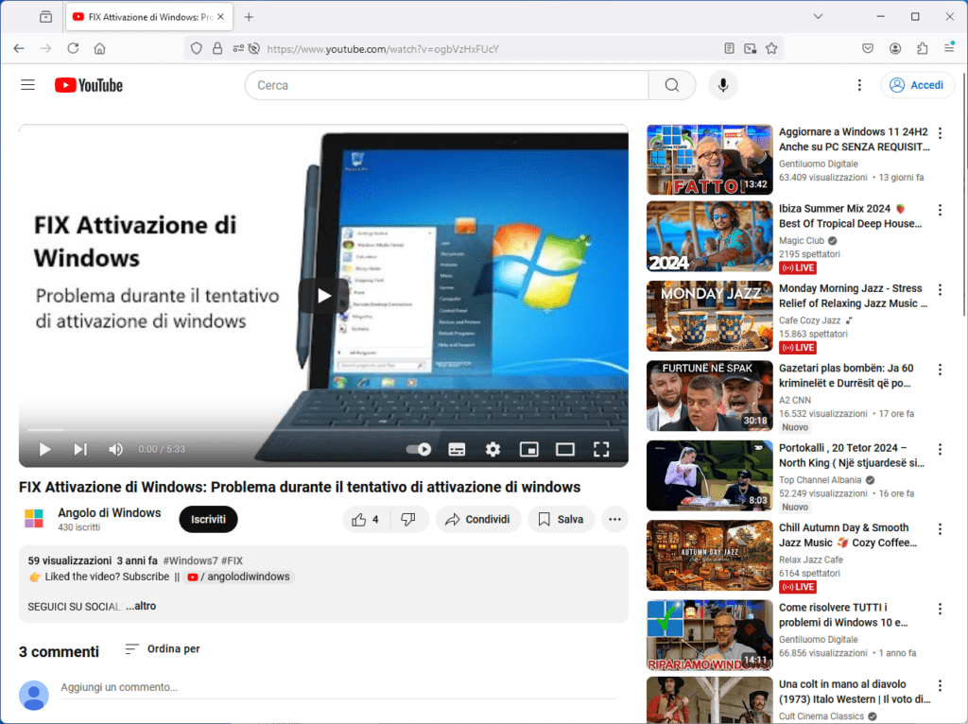Open options for Aggiornare a Windows 11 video
The height and width of the screenshot is (724, 968).
pyautogui.click(x=940, y=132)
